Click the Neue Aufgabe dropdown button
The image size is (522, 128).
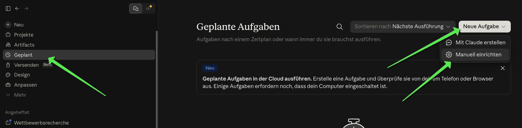[x=485, y=26]
